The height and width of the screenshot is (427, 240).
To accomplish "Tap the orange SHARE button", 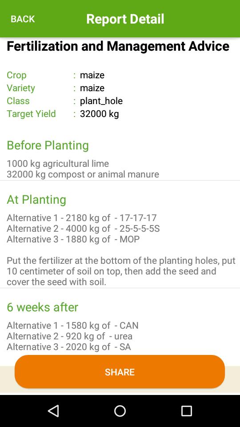I will [120, 372].
